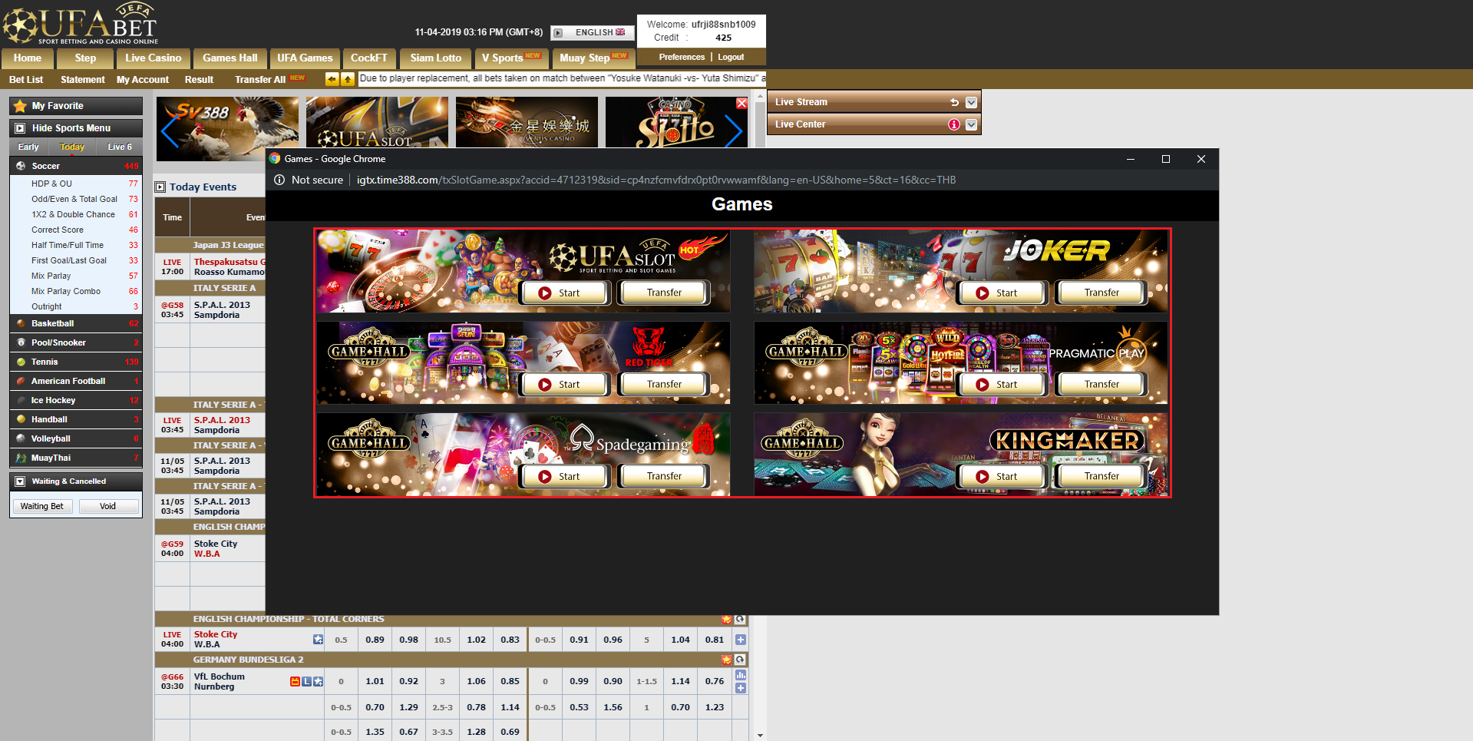This screenshot has height=741, width=1473.
Task: Click the Volleyball icon in sports menu
Action: (x=21, y=438)
